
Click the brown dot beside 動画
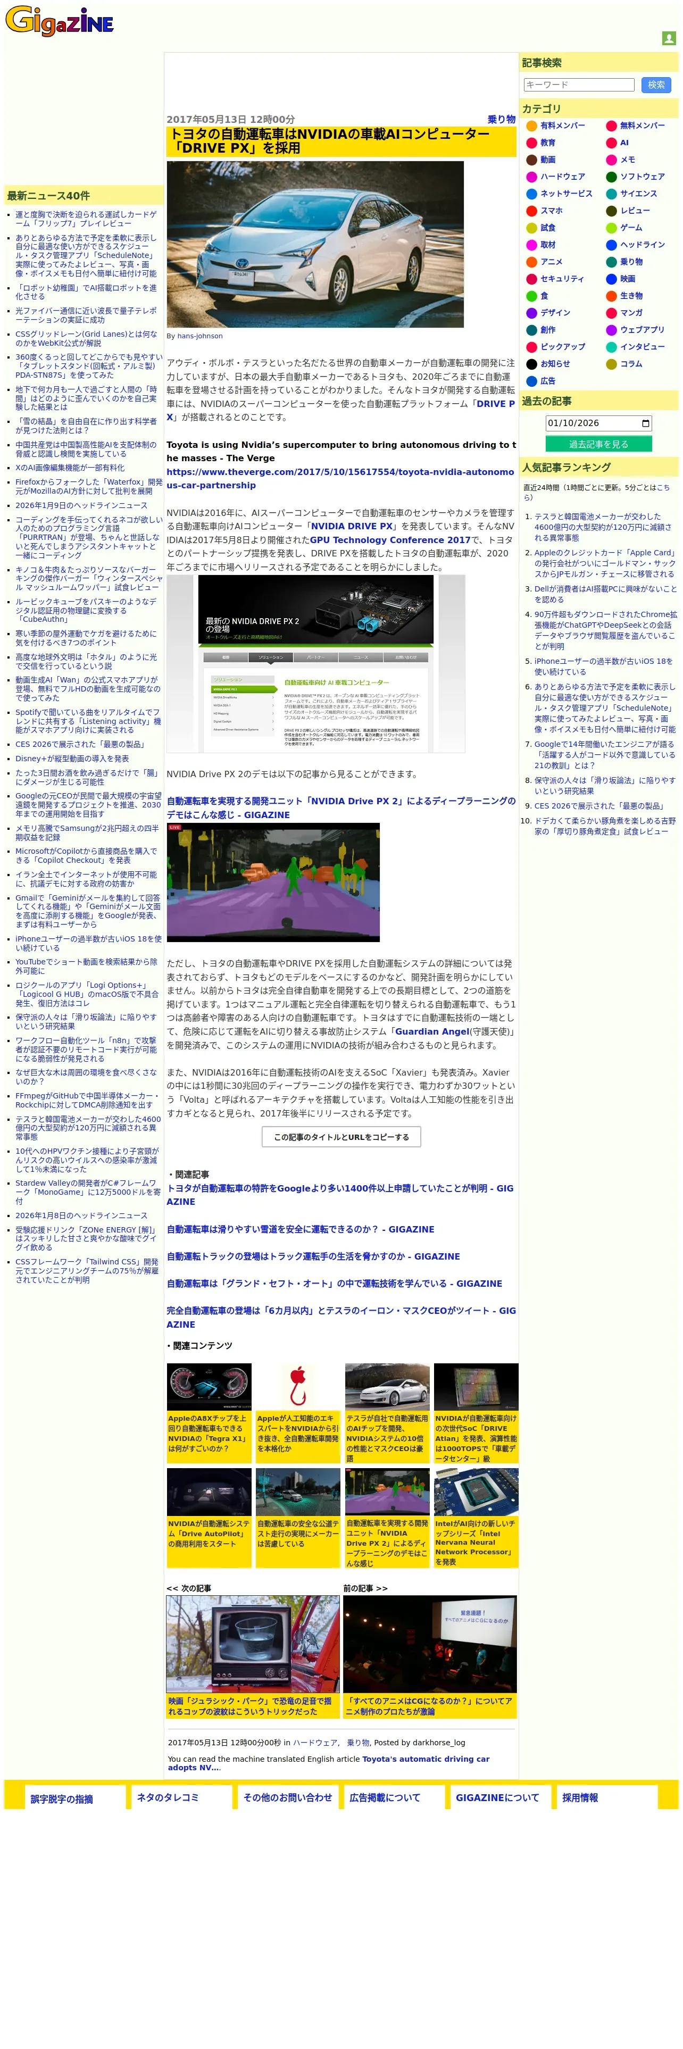pos(531,160)
